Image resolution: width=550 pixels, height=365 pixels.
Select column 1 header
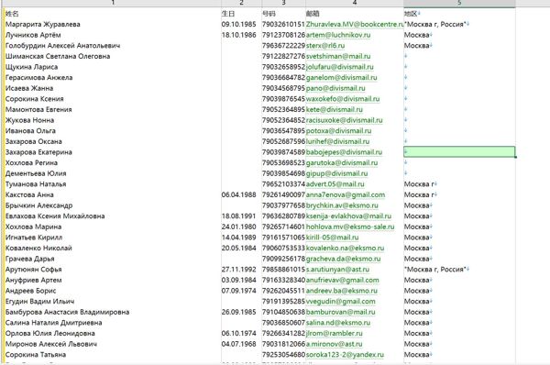(x=113, y=3)
